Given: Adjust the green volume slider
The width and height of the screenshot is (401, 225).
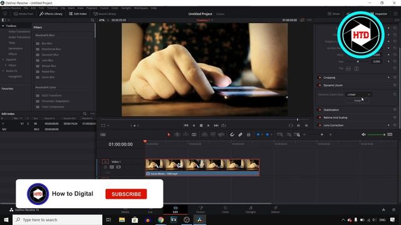Looking at the screenshot, I should 376,134.
